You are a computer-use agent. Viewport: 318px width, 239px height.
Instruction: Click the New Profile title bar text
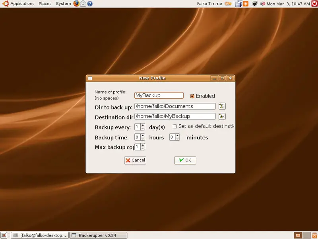click(x=152, y=78)
